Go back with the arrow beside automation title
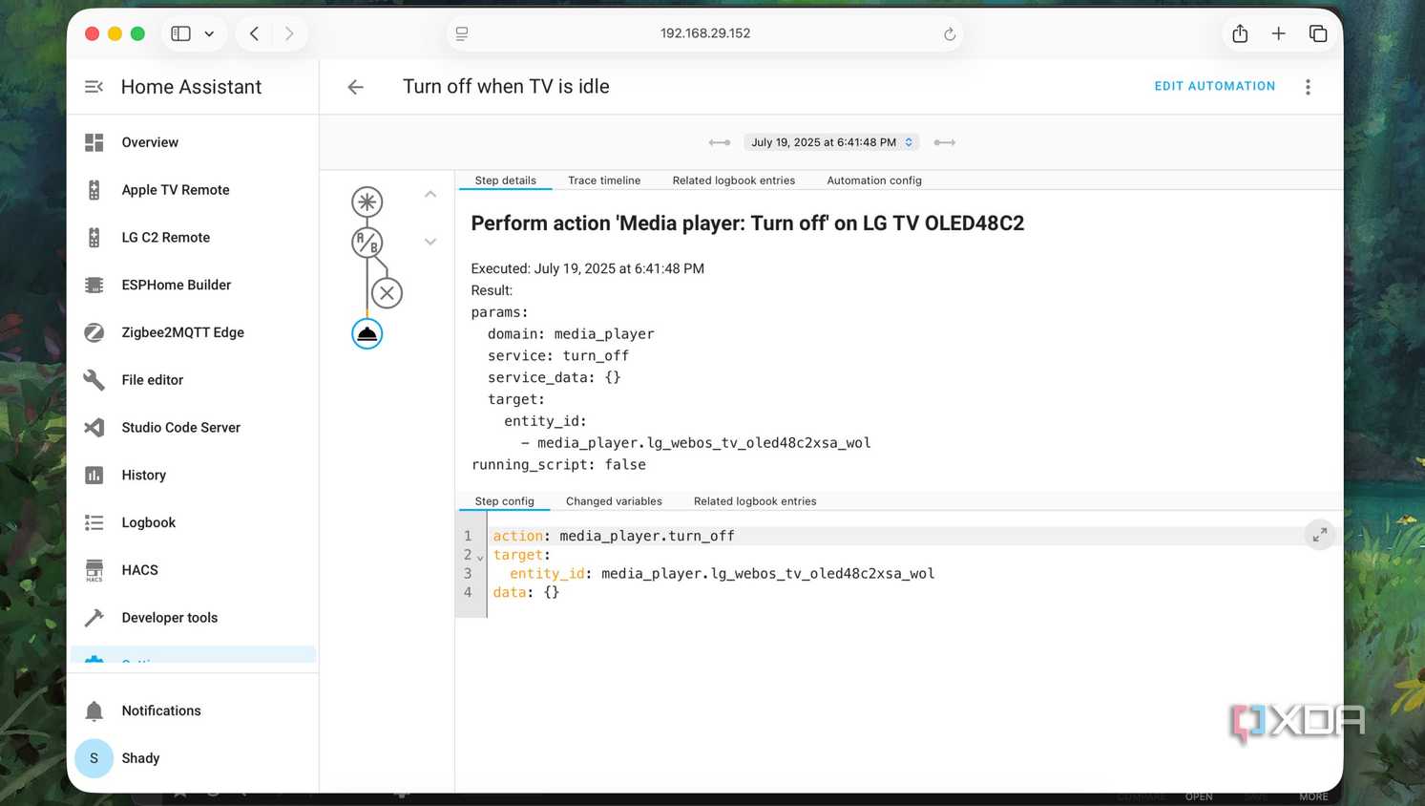The width and height of the screenshot is (1425, 806). pos(355,87)
